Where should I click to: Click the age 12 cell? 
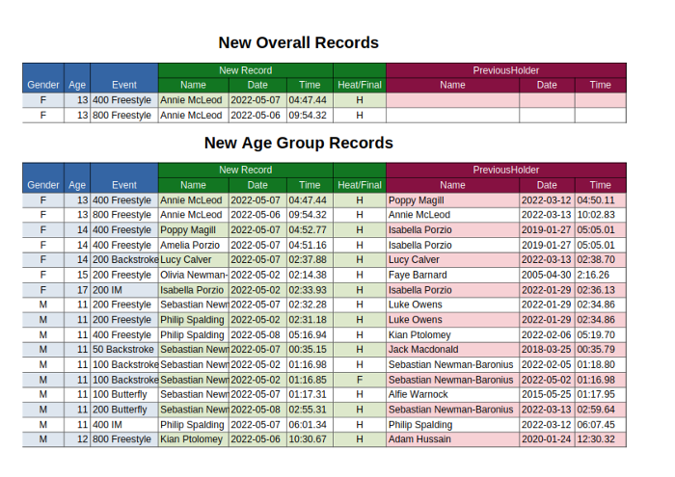(x=77, y=439)
